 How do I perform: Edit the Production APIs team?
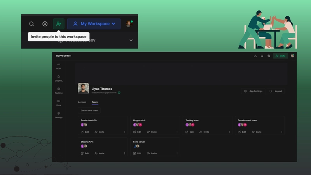[85, 132]
